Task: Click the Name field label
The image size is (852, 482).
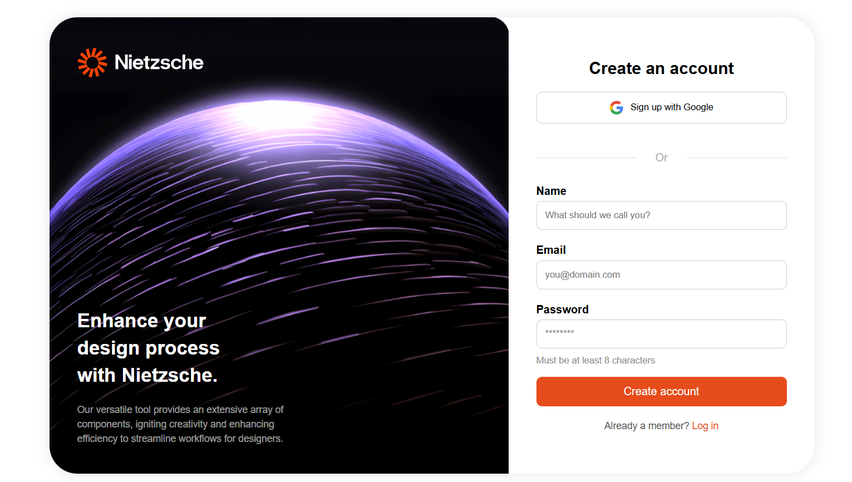Action: coord(551,191)
